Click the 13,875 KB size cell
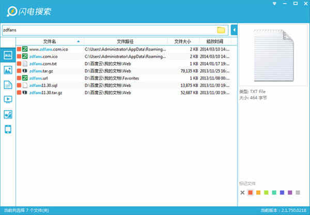This screenshot has width=310, height=215. point(189,85)
